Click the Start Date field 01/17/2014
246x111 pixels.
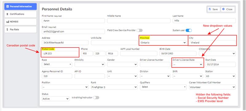coord(220,64)
